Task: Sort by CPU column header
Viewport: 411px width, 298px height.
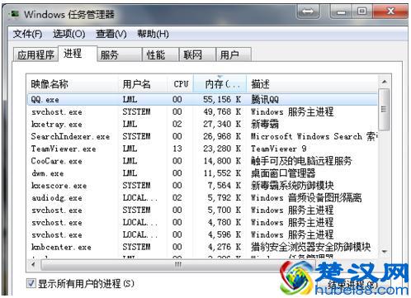Action: 181,84
